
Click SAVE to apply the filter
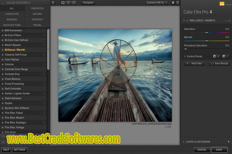[219, 150]
